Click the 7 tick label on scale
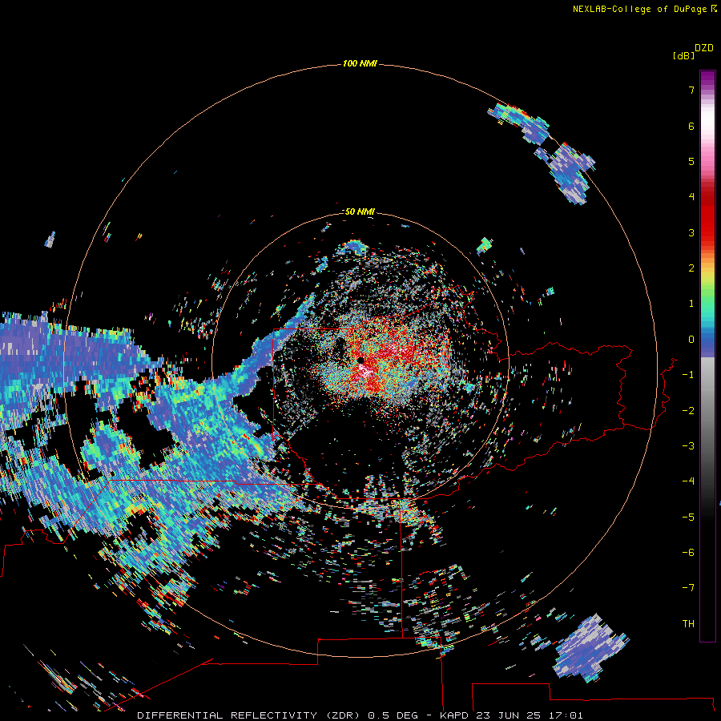Viewport: 721px width, 721px height. 691,90
